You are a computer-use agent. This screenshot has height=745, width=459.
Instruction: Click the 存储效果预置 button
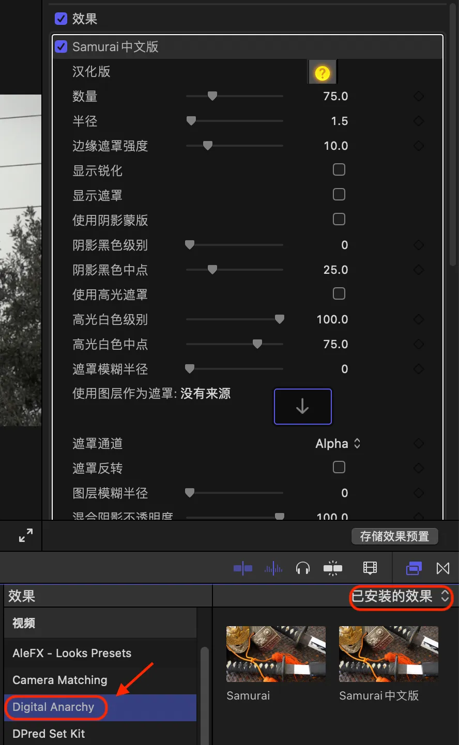(394, 536)
